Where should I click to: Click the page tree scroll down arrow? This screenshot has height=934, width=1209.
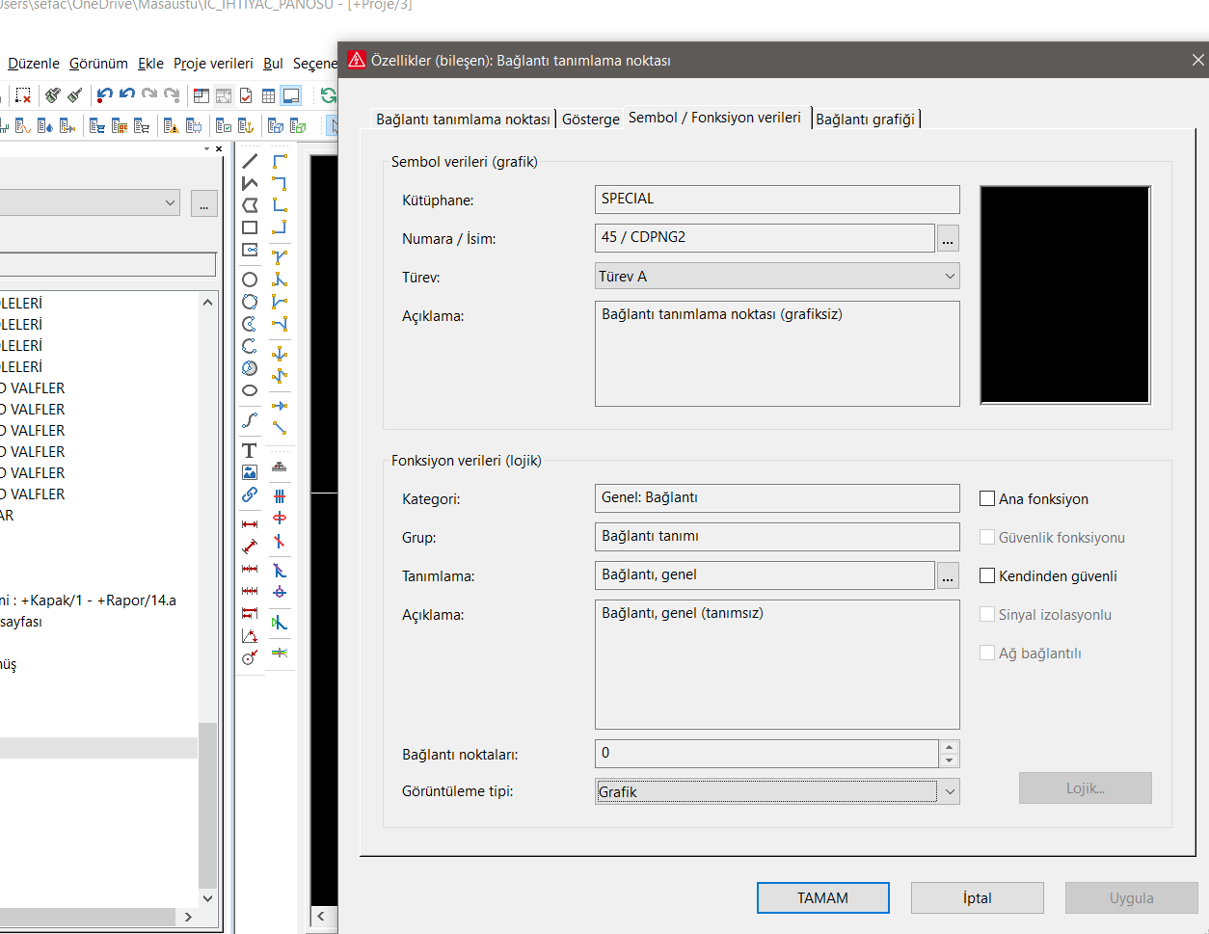click(x=208, y=897)
